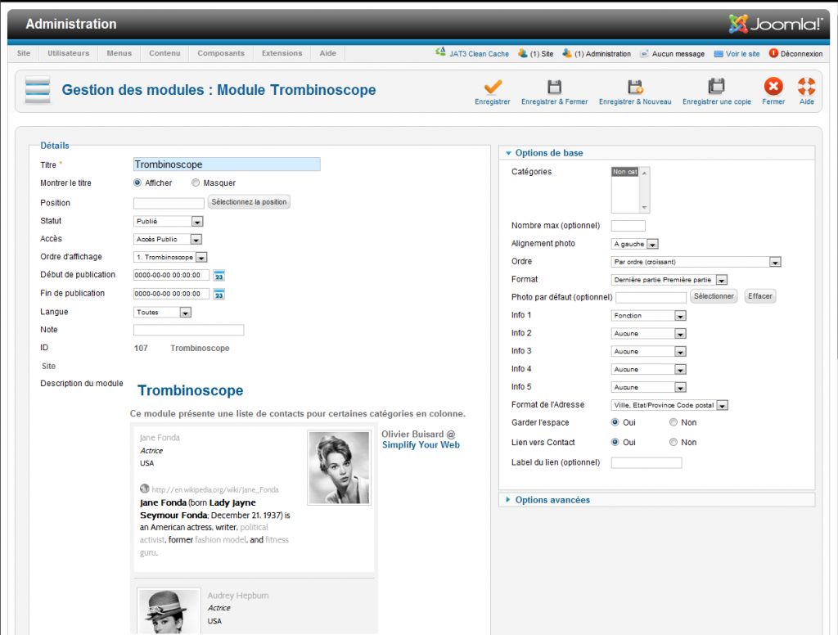Viewport: 838px width, 635px height.
Task: Open the Composants menu
Action: coord(221,53)
